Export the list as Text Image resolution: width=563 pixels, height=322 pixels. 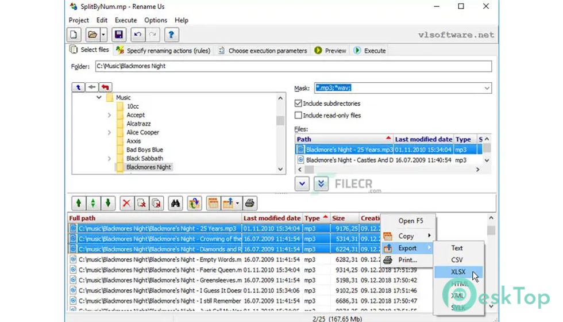click(458, 248)
